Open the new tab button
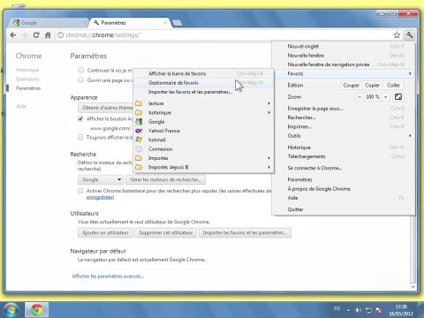Viewport: 424px width, 318px height. 177,23
